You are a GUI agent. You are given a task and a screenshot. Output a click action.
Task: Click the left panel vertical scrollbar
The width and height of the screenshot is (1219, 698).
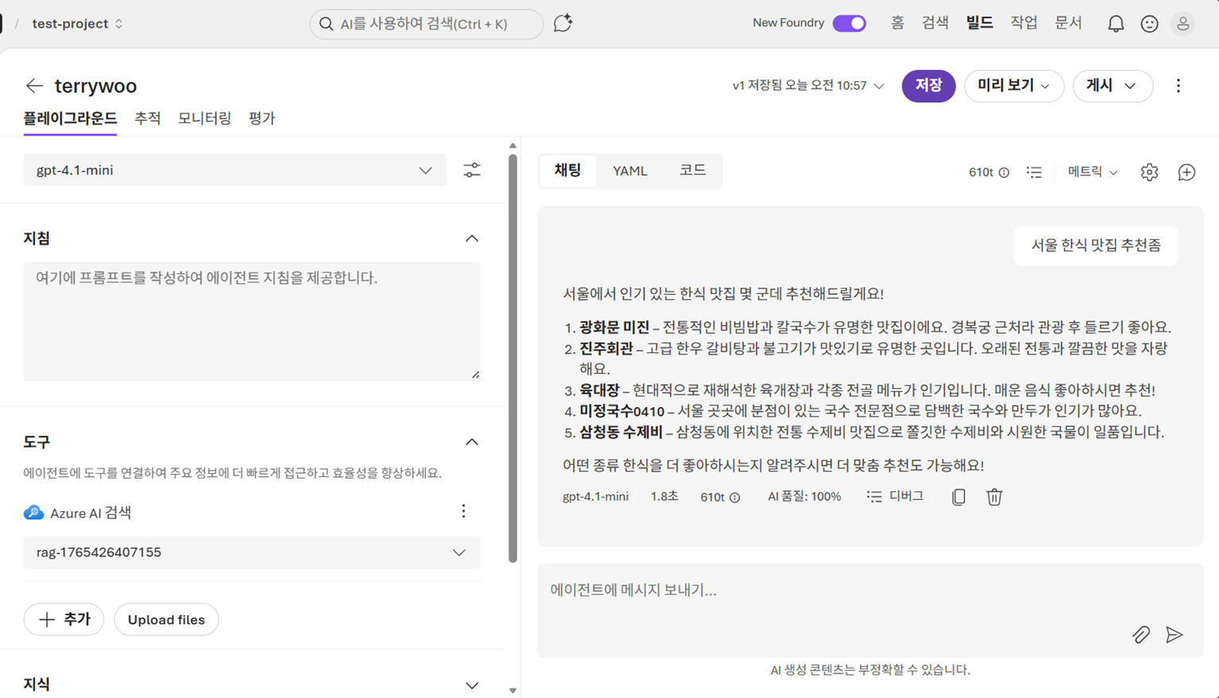click(x=512, y=358)
